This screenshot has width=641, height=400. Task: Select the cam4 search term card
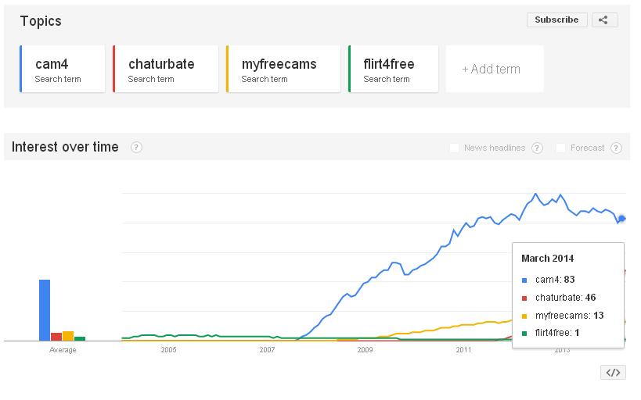(62, 69)
